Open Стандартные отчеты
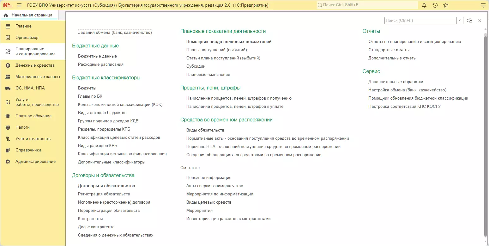Screen dimensions: 489x246 point(389,50)
